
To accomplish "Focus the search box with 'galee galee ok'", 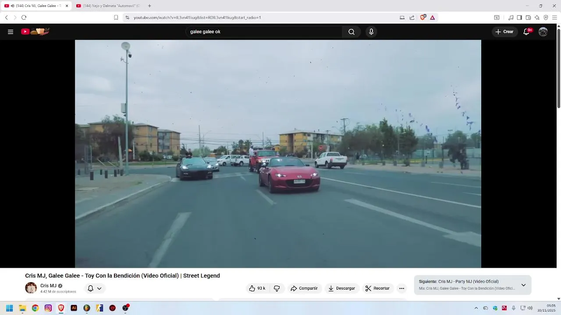I will click(264, 31).
